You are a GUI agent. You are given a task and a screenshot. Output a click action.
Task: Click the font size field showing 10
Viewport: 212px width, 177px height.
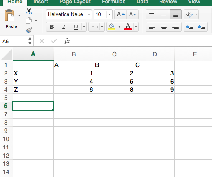pyautogui.click(x=100, y=14)
